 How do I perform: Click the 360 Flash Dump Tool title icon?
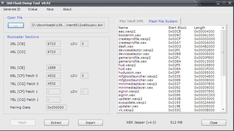click(x=3, y=3)
